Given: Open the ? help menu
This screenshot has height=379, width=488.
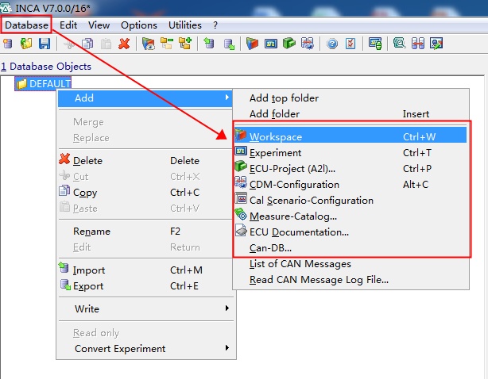Looking at the screenshot, I should [215, 25].
